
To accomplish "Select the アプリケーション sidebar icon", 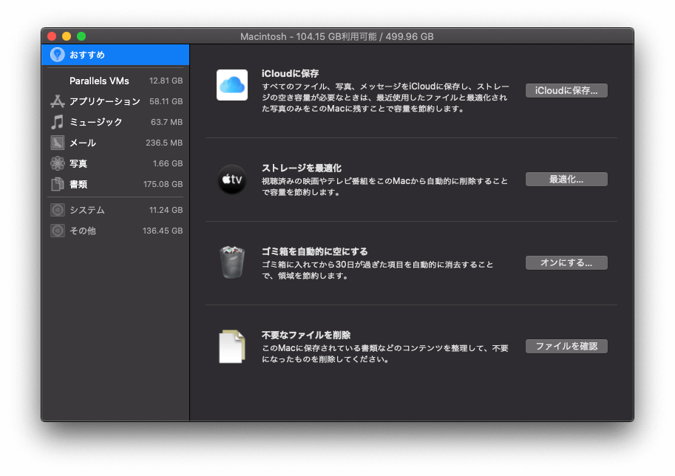I will coord(56,101).
